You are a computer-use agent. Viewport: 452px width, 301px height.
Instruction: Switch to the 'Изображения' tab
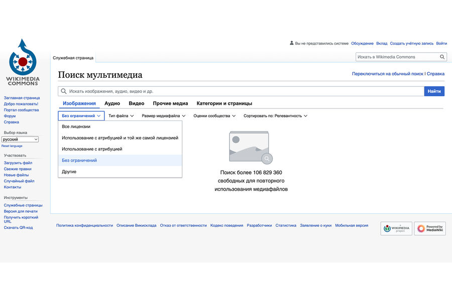click(x=79, y=103)
